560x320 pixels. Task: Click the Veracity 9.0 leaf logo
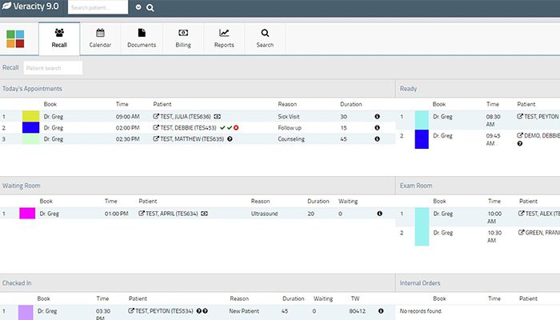[6, 6]
